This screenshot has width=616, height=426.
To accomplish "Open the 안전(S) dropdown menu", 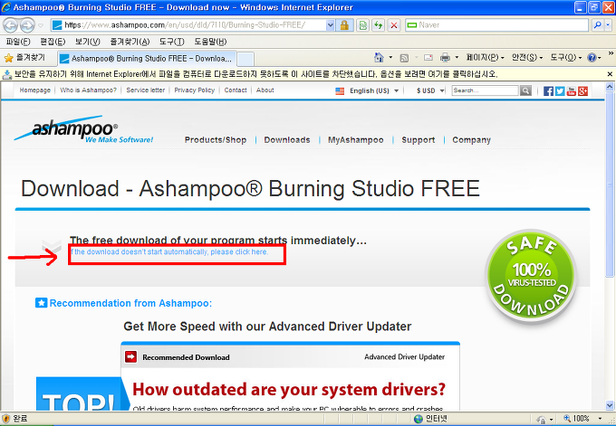I will click(x=527, y=58).
